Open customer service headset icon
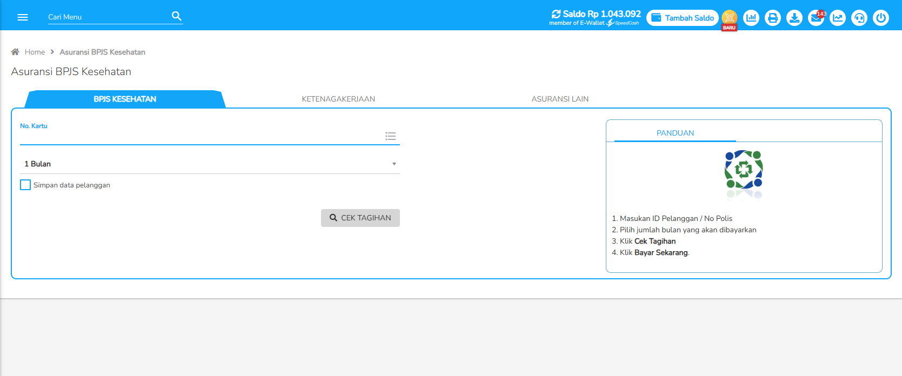This screenshot has width=902, height=376. (x=859, y=18)
